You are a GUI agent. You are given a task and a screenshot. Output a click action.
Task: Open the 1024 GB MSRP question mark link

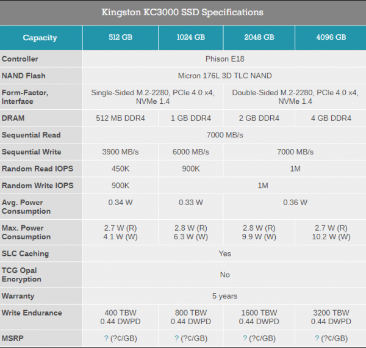tap(177, 338)
